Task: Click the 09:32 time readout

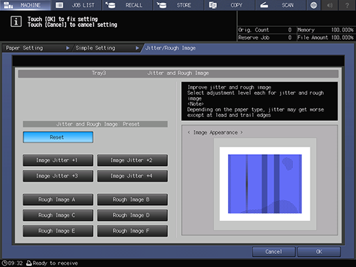Action: click(x=16, y=263)
